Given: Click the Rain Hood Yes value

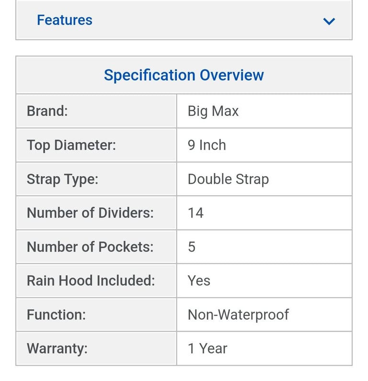Looking at the screenshot, I should pyautogui.click(x=199, y=281).
